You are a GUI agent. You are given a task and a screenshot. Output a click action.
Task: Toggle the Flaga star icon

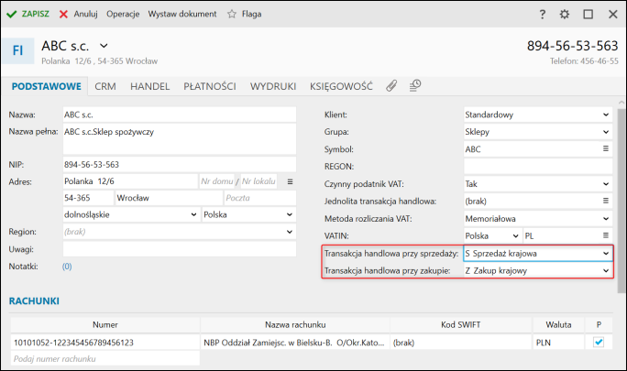[x=232, y=14]
